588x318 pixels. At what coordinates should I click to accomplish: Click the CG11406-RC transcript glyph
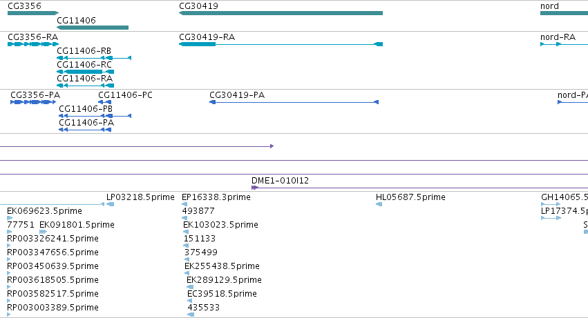85,72
